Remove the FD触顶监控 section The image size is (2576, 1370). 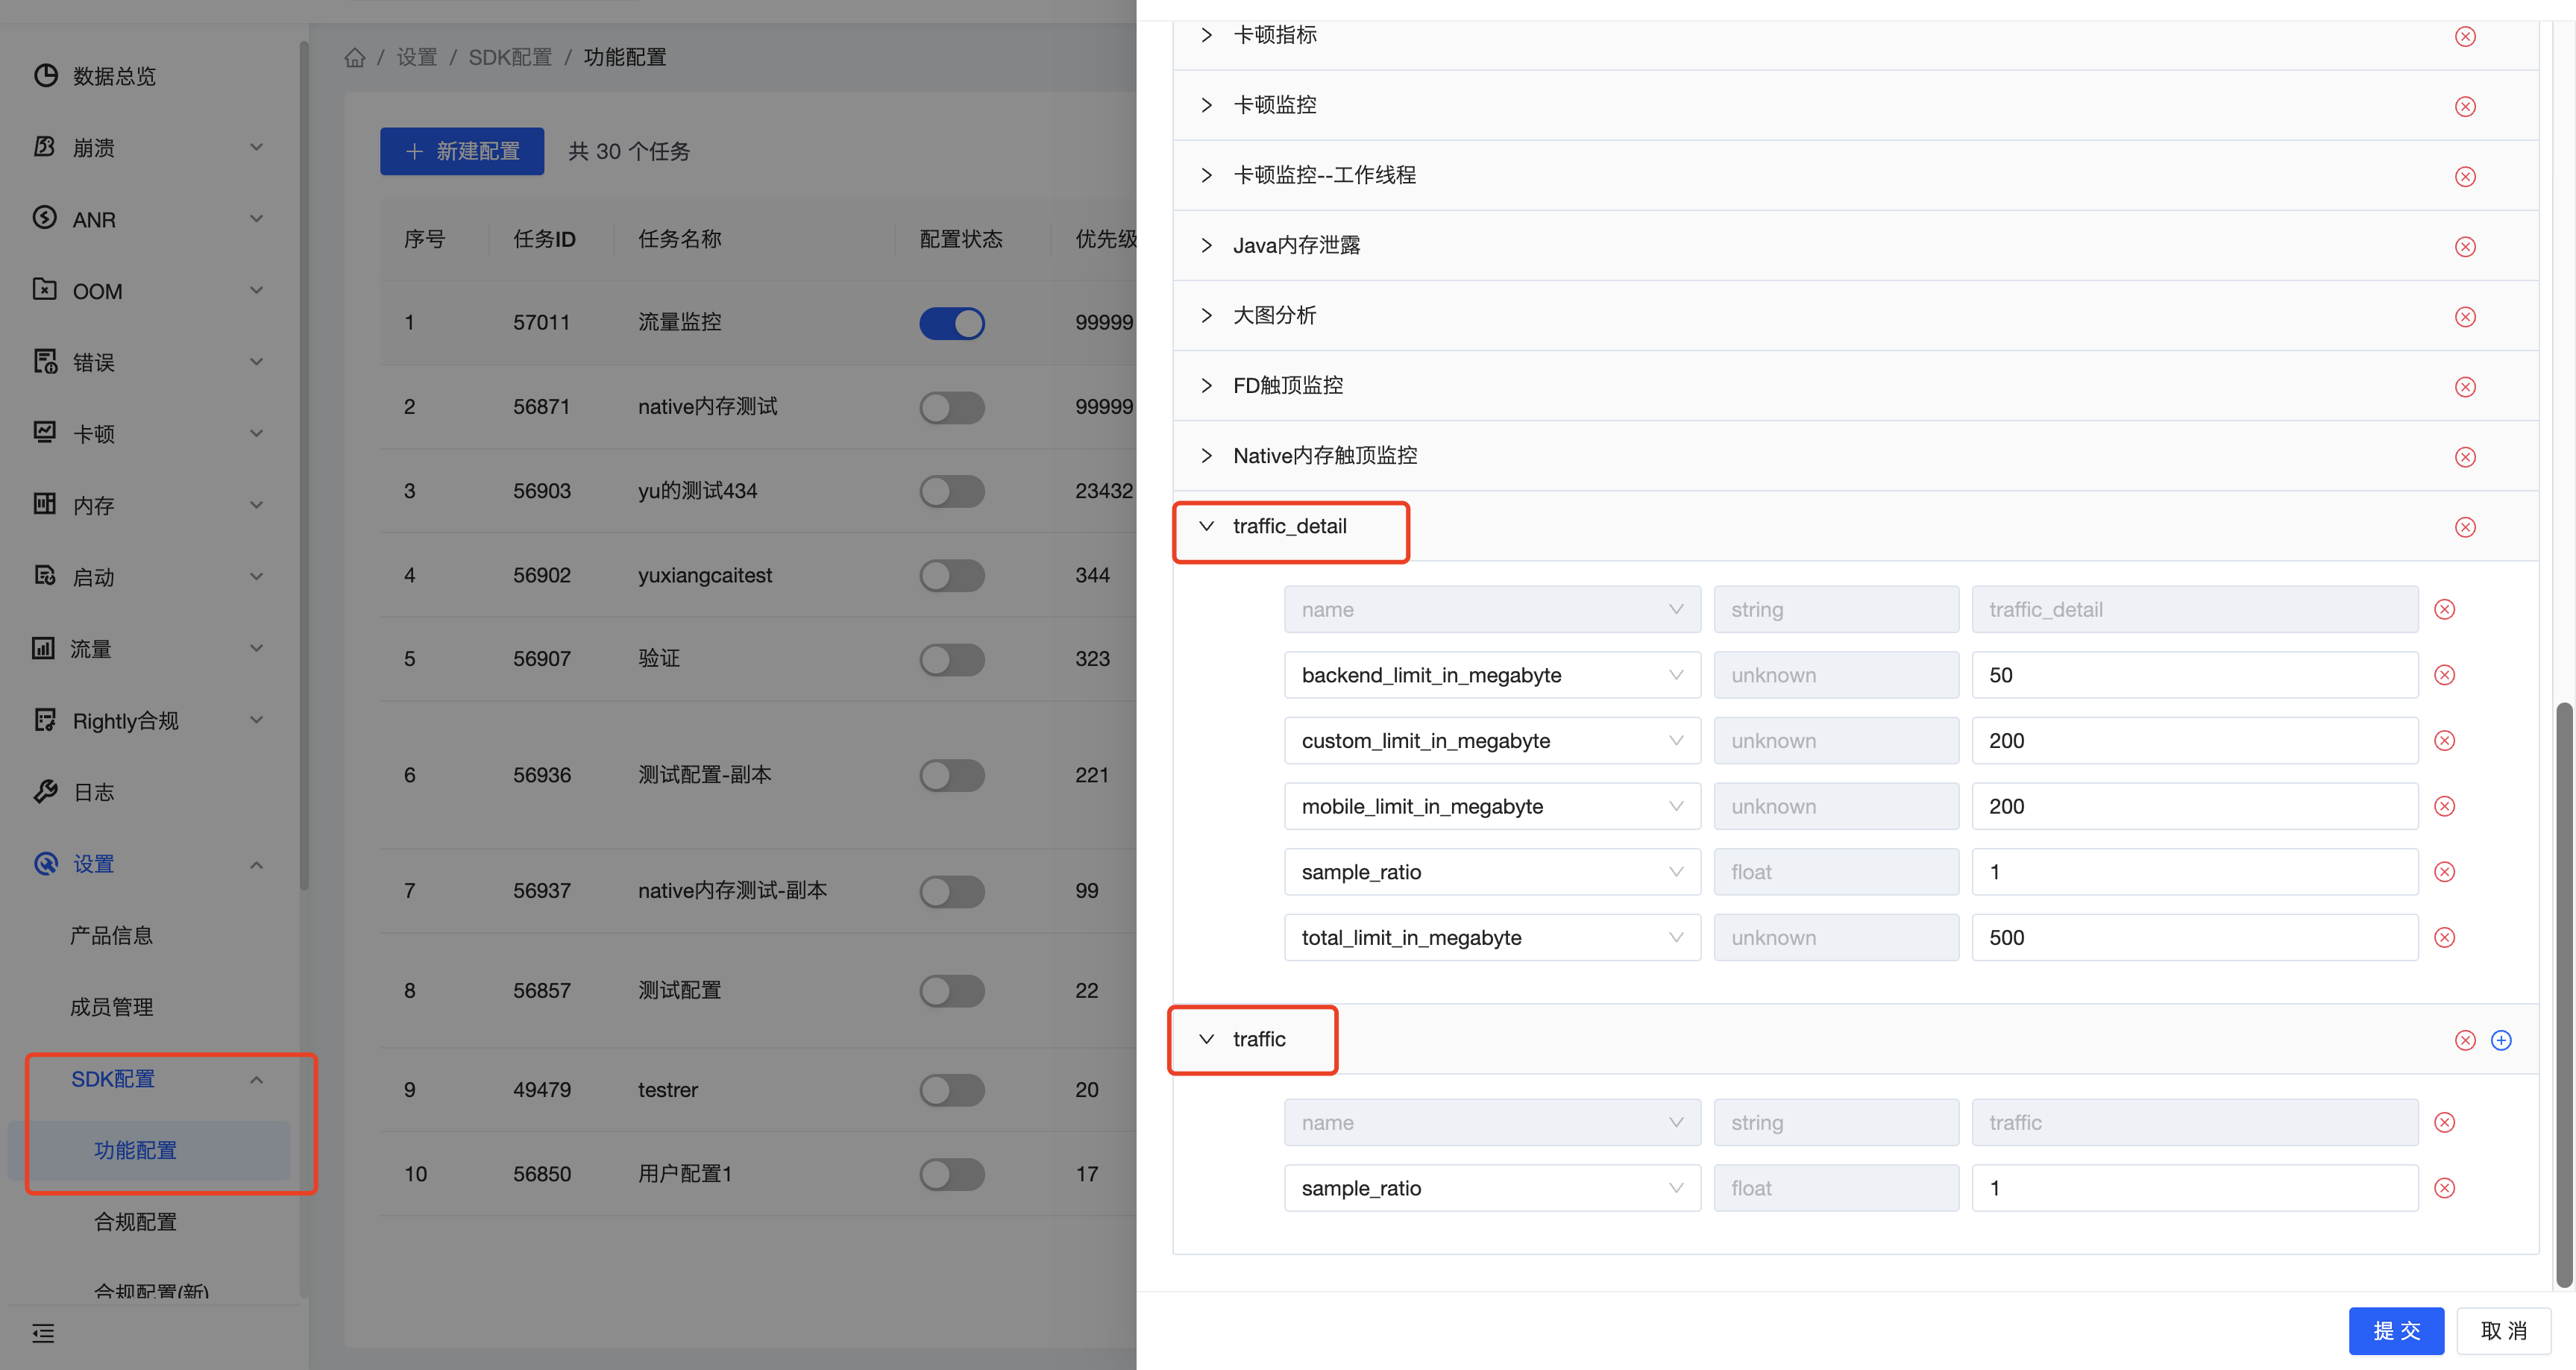[x=2464, y=387]
